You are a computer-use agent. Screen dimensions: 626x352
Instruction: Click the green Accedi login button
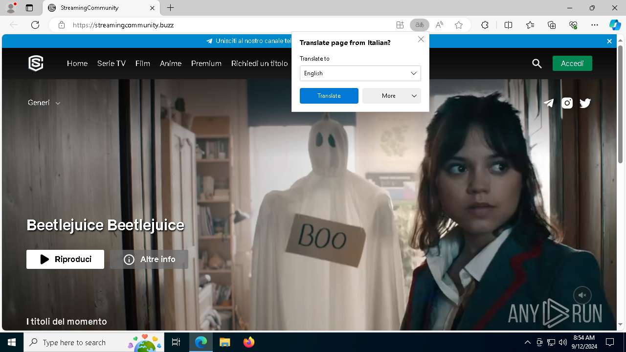(572, 64)
